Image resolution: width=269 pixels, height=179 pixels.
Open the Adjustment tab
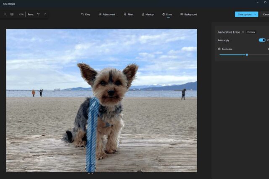(x=107, y=14)
